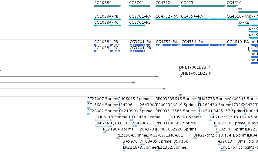
Task: Click EST RE27007.5prime
Action: pyautogui.click(x=102, y=99)
